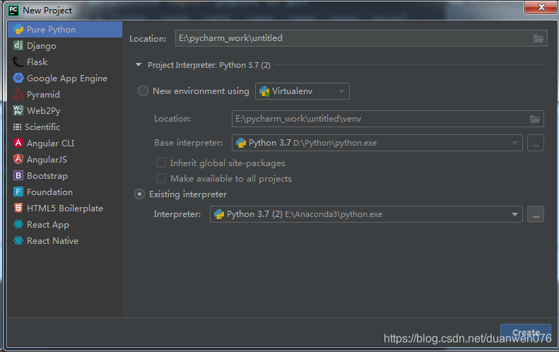
Task: Click the Web2Py project icon
Action: tap(18, 110)
